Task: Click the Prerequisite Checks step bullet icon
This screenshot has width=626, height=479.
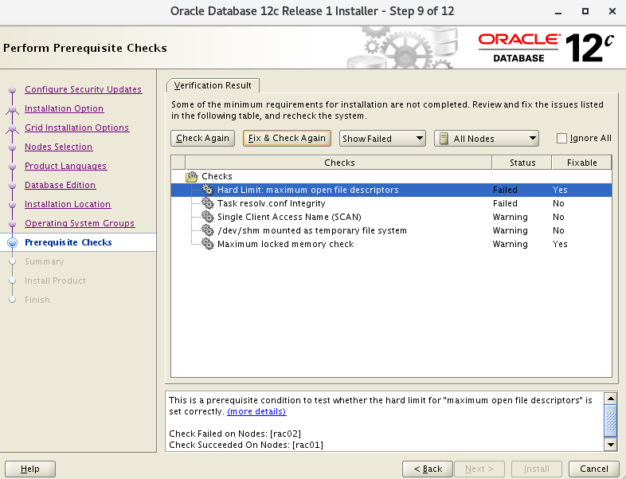Action: click(12, 242)
